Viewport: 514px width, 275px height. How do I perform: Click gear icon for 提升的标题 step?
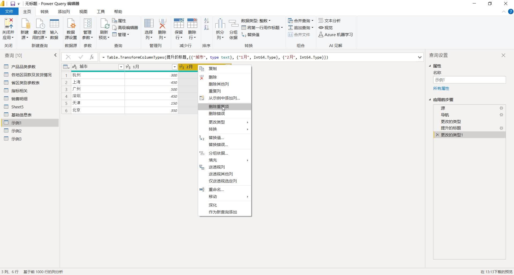click(x=501, y=128)
